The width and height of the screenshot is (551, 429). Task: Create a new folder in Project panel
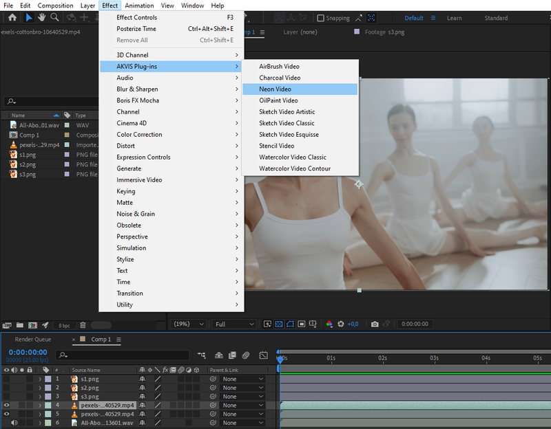point(20,325)
